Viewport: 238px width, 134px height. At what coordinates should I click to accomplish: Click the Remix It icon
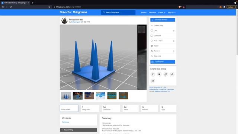[x=152, y=51]
